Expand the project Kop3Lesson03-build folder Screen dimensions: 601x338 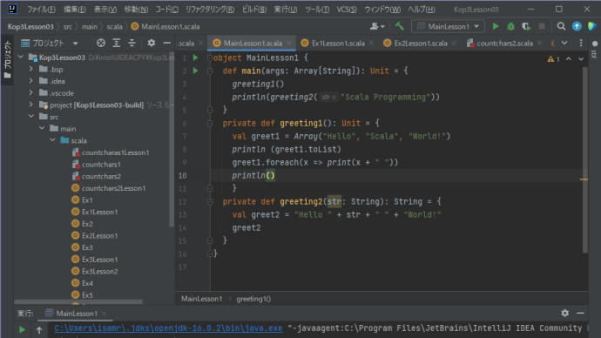(31, 105)
